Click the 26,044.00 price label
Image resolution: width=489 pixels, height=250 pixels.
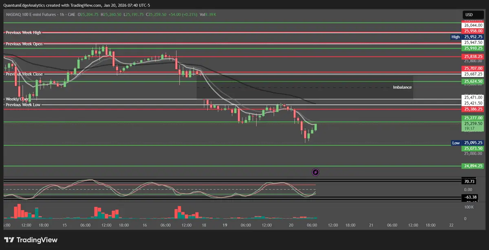pyautogui.click(x=473, y=25)
